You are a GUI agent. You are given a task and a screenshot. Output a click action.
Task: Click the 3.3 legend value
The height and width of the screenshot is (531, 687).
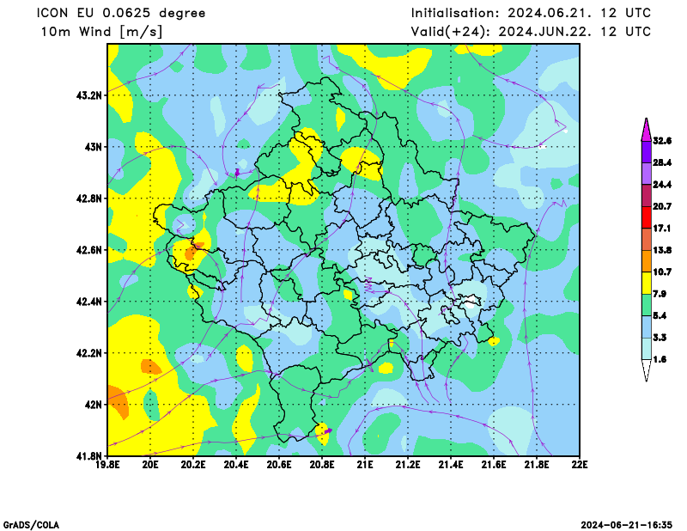[x=660, y=338]
